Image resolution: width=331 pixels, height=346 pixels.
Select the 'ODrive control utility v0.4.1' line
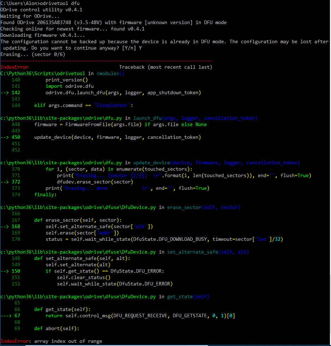coord(41,10)
